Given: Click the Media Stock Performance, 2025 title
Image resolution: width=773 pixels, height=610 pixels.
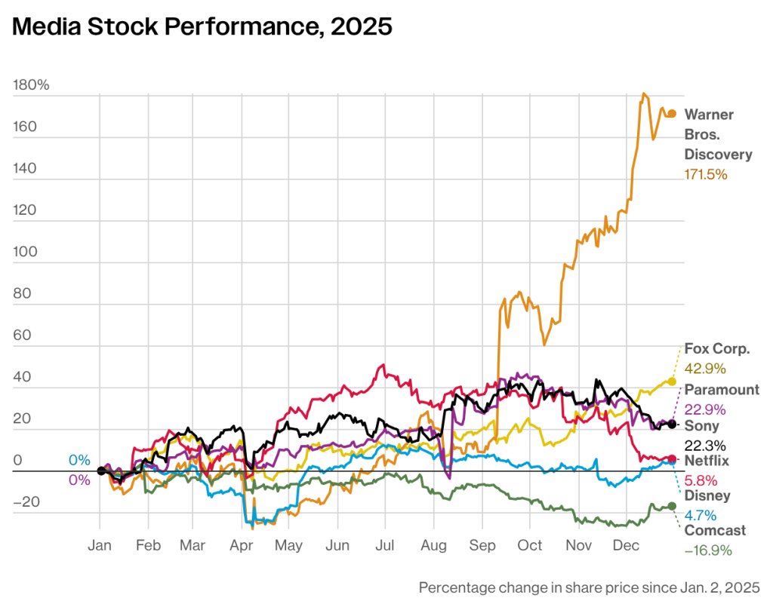Looking at the screenshot, I should pos(202,26).
